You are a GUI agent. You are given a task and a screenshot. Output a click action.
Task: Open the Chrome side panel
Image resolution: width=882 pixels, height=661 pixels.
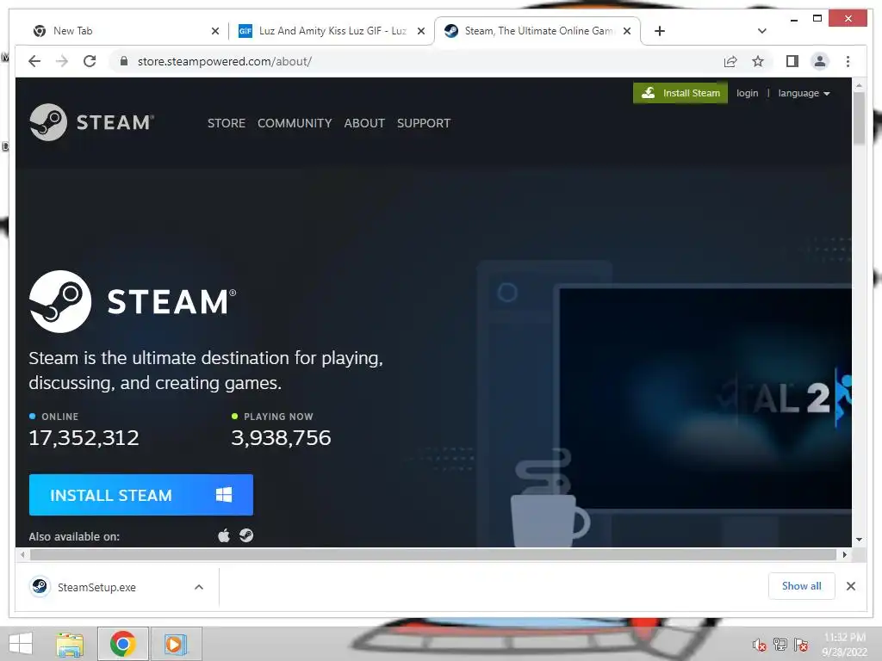(x=792, y=61)
